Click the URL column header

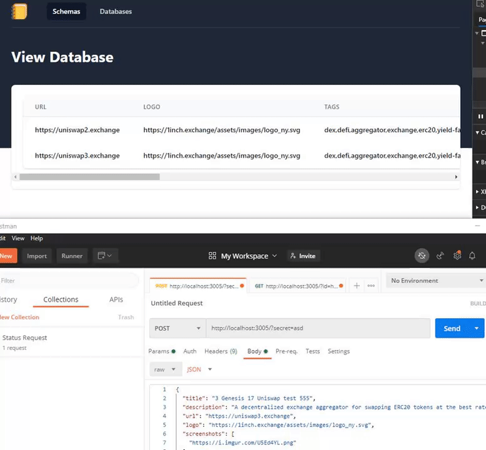pyautogui.click(x=41, y=107)
